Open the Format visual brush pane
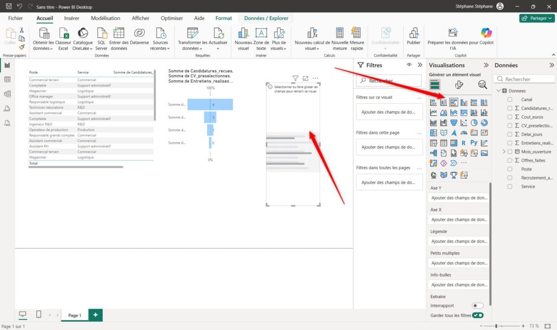This screenshot has height=330, width=557. [x=459, y=85]
